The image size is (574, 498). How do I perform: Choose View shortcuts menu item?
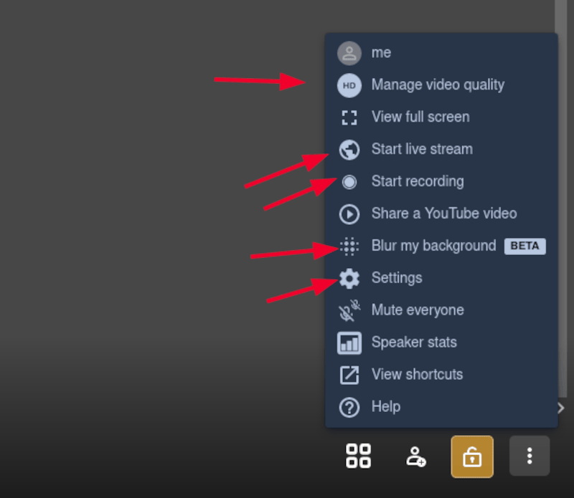[x=441, y=375]
